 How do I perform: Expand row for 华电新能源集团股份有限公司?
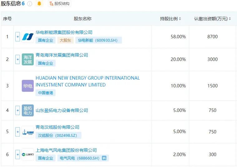(x=18, y=37)
